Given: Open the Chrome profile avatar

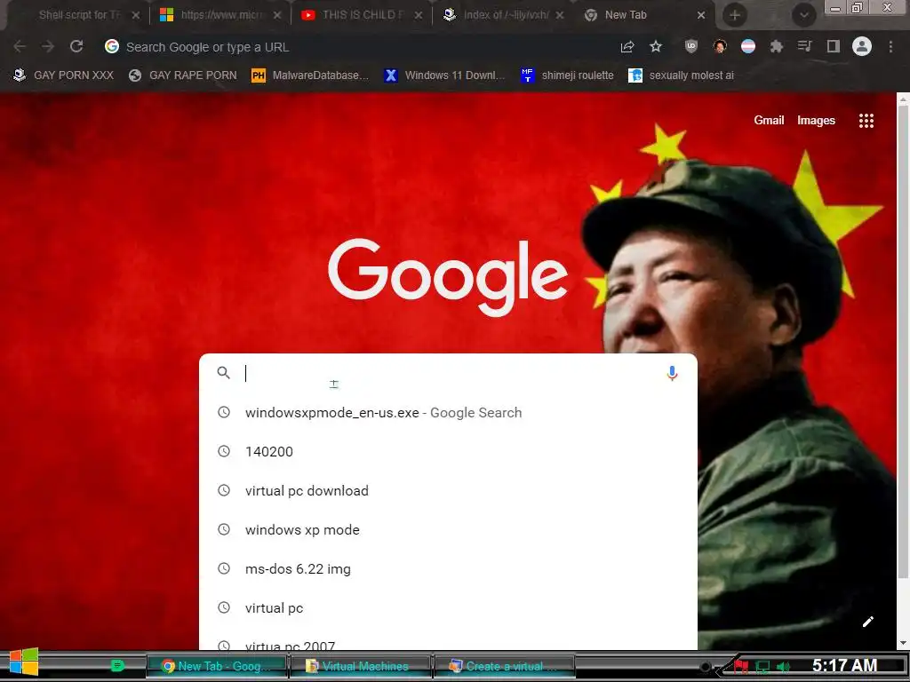Looking at the screenshot, I should pyautogui.click(x=862, y=46).
